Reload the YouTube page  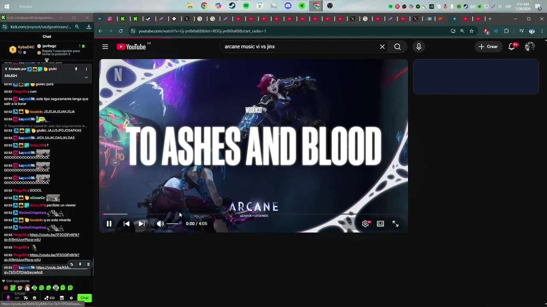121,31
